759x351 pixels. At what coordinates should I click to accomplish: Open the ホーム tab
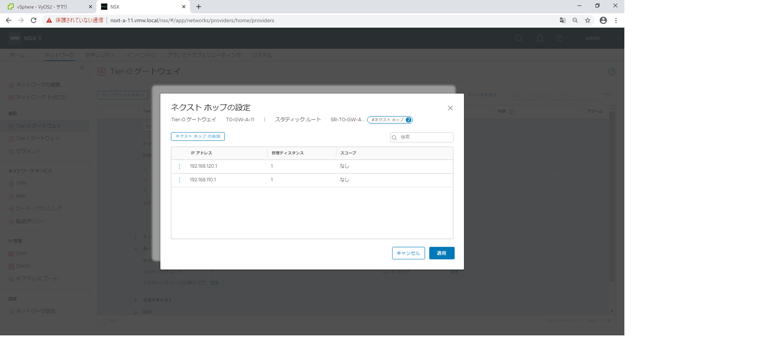coord(17,55)
